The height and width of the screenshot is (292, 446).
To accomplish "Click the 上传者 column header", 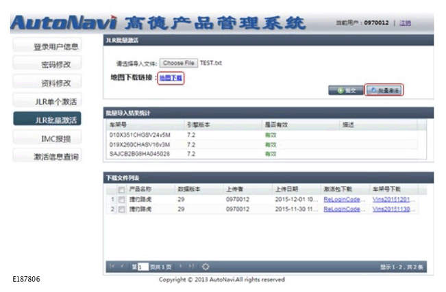I will tap(248, 189).
